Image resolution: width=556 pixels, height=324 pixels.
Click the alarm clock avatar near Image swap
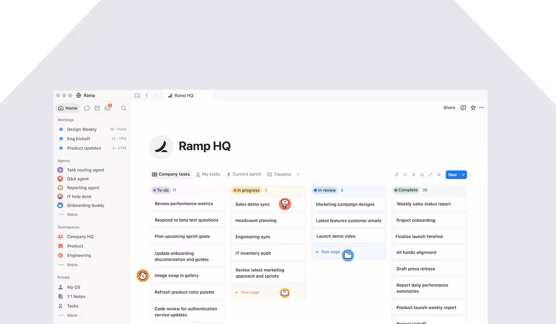point(143,276)
